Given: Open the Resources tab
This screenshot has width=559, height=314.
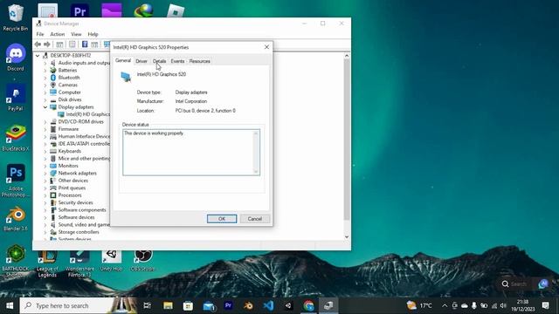Looking at the screenshot, I should 200,61.
